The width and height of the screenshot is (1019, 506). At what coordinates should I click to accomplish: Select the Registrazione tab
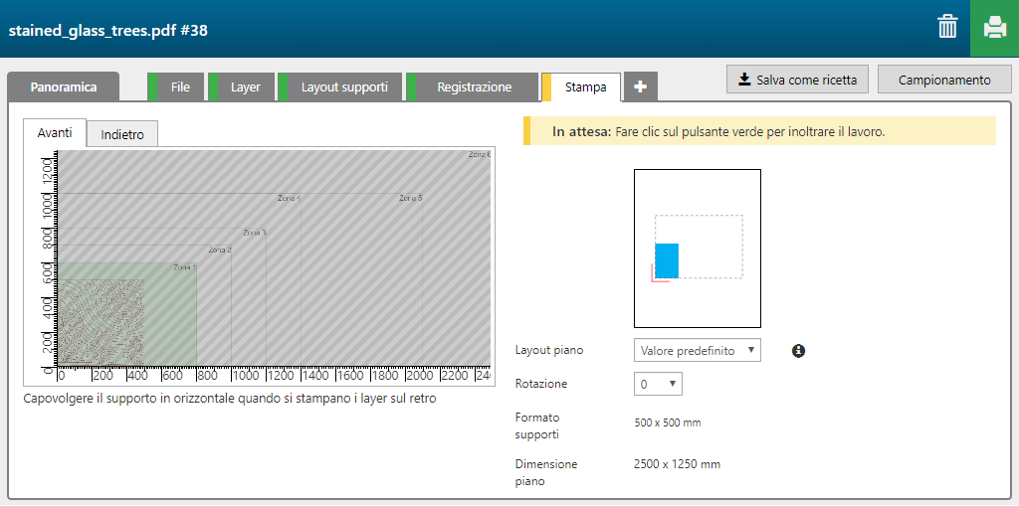[474, 87]
